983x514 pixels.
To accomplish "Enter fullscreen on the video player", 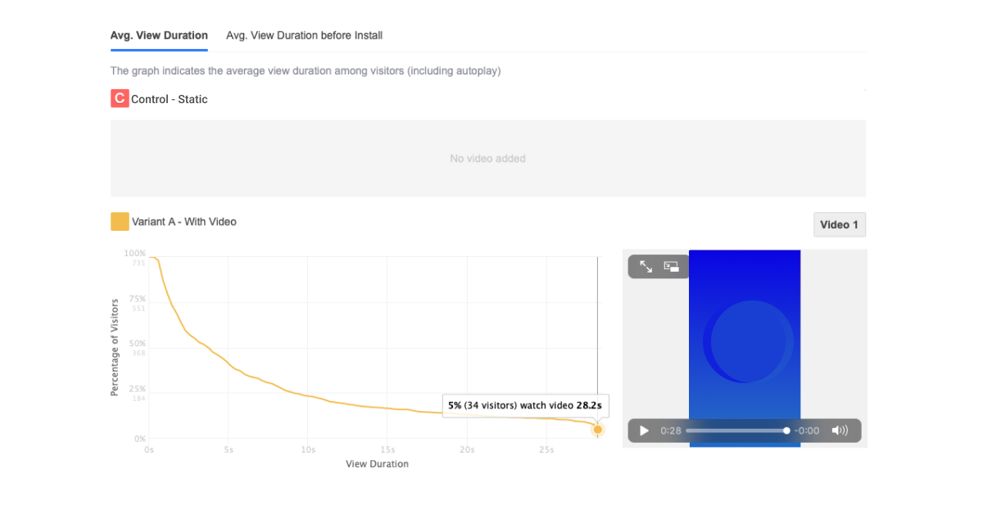I will (646, 267).
